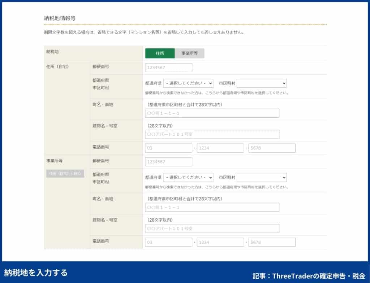The image size is (370, 283).
Task: Click the home (28文字以内) hint text
Action: tap(160, 126)
